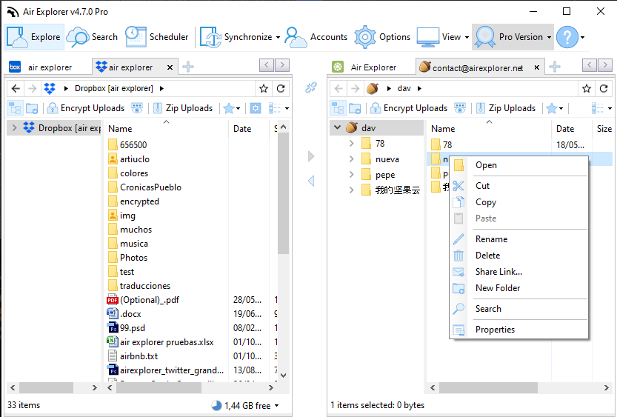The height and width of the screenshot is (417, 617).
Task: Toggle the eye icon in the left pane toolbar
Action: tap(137, 108)
